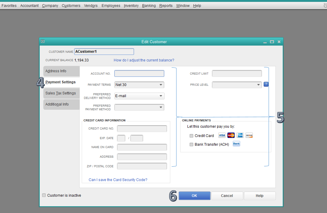The width and height of the screenshot is (327, 213).
Task: Open Preferred Payment Method dropdown
Action: coord(139,107)
